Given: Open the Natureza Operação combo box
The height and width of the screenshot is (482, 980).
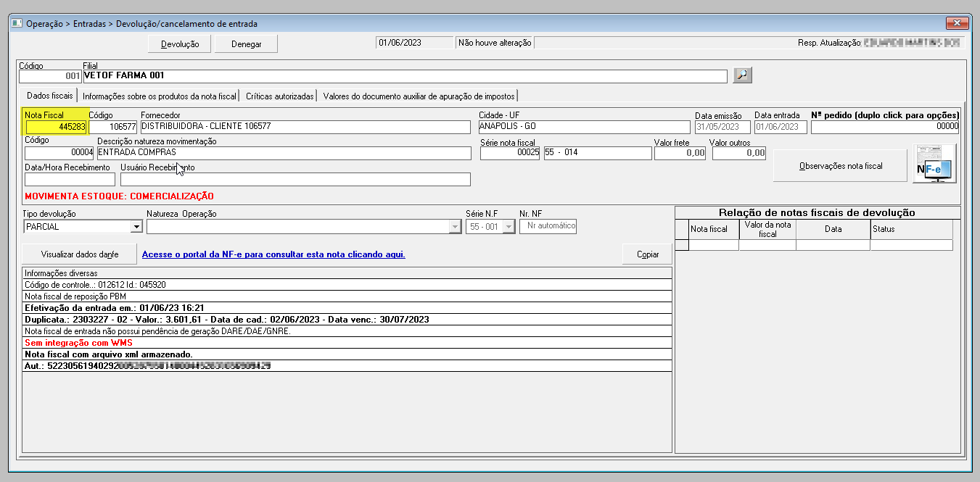Looking at the screenshot, I should 304,227.
